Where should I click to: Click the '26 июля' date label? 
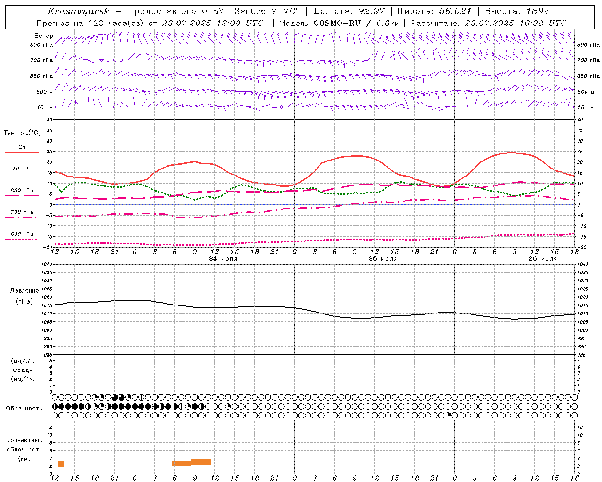(x=543, y=259)
